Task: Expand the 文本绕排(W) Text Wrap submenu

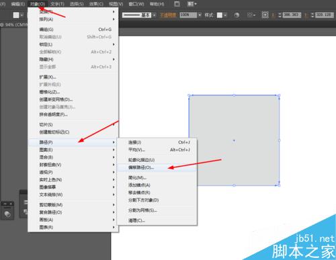Action: tap(73, 195)
